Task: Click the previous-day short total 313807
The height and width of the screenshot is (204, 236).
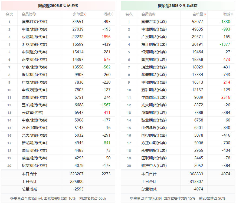Action: click(x=196, y=182)
